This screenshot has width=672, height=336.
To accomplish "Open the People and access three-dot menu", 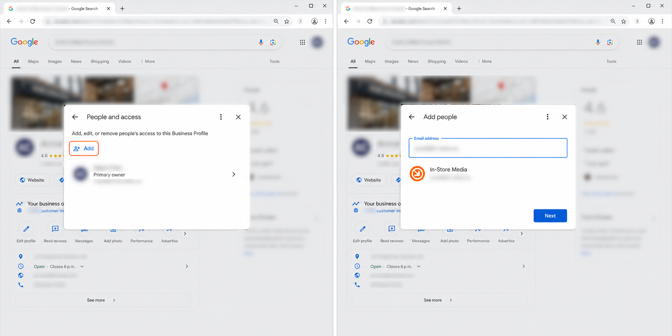I will (221, 117).
